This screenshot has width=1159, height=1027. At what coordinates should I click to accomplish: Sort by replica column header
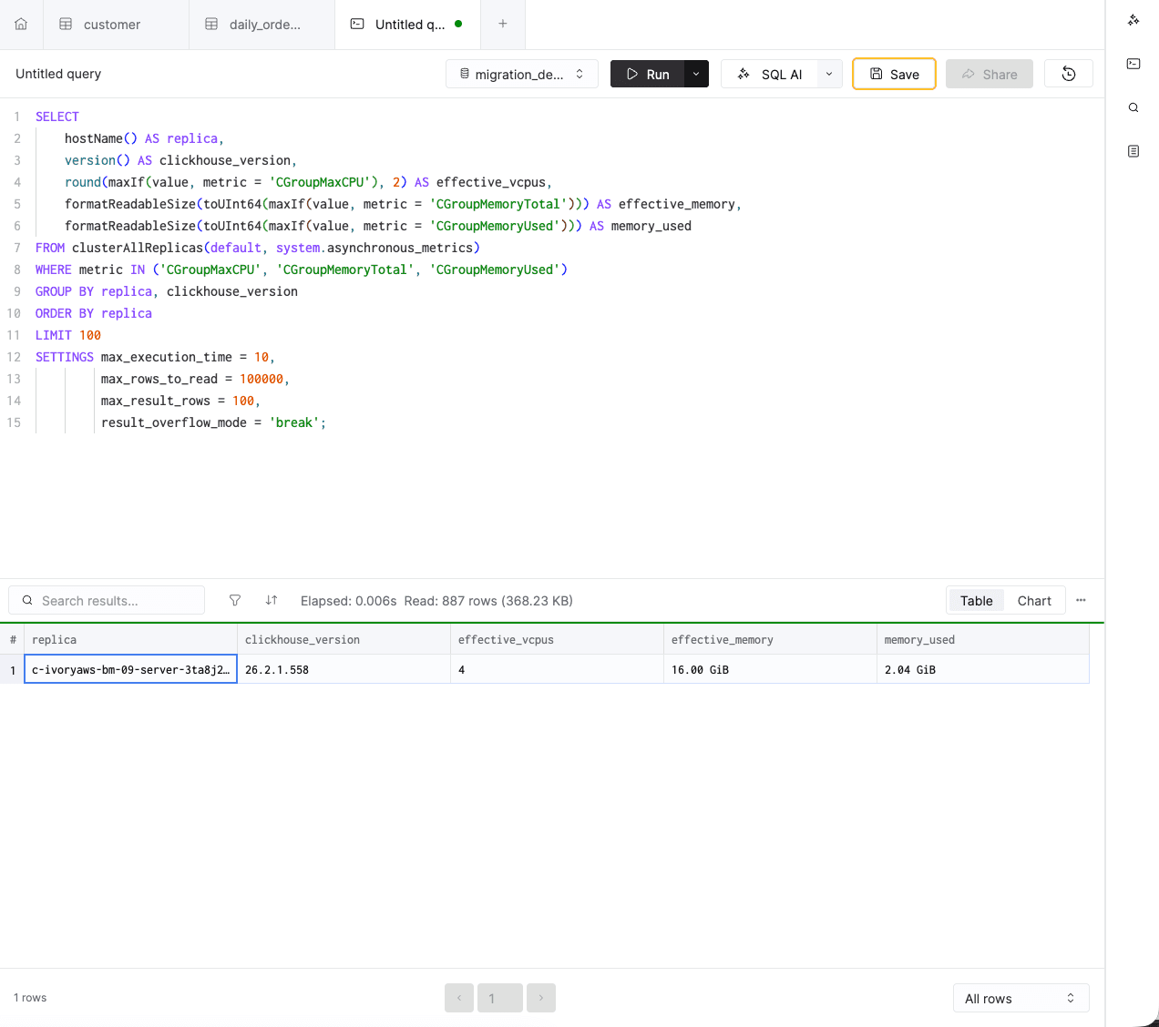click(130, 639)
